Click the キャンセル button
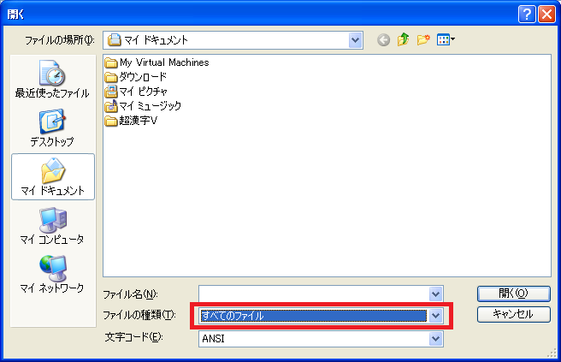This screenshot has width=561, height=362. (x=512, y=314)
